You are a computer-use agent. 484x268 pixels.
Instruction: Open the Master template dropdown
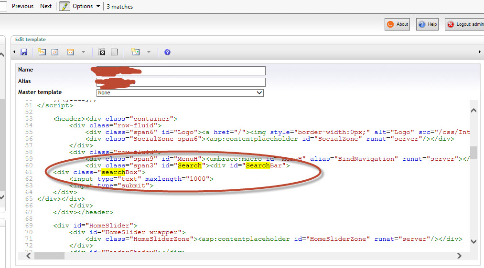180,93
